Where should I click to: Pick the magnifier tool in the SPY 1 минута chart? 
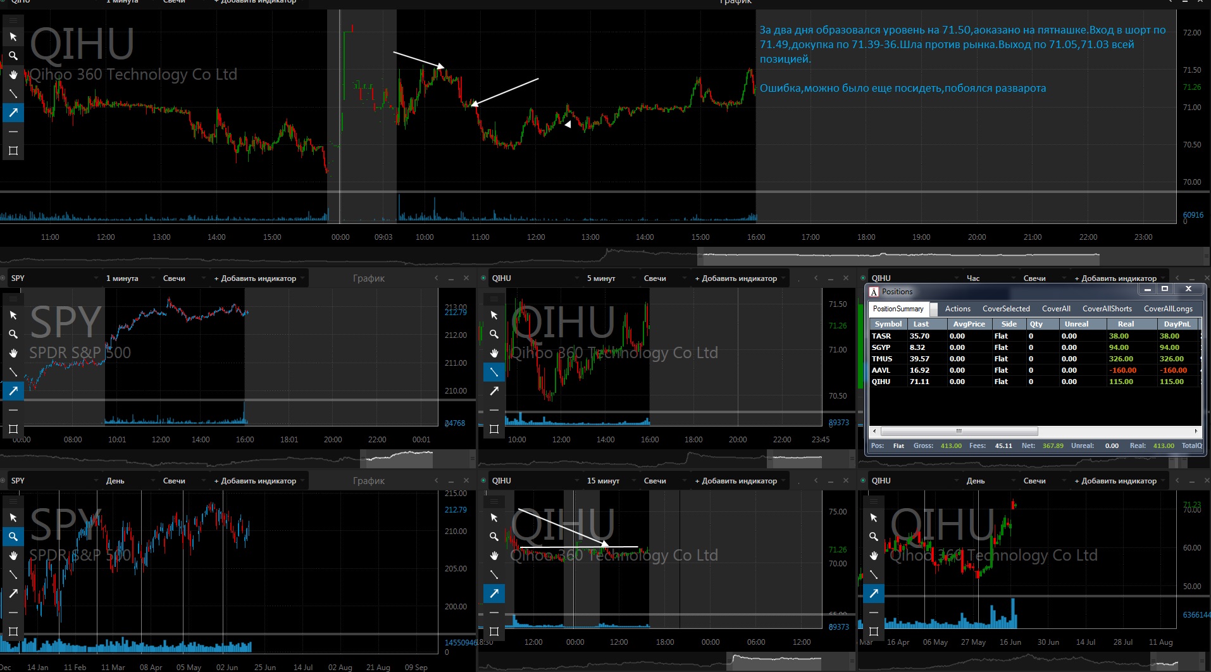[x=13, y=334]
